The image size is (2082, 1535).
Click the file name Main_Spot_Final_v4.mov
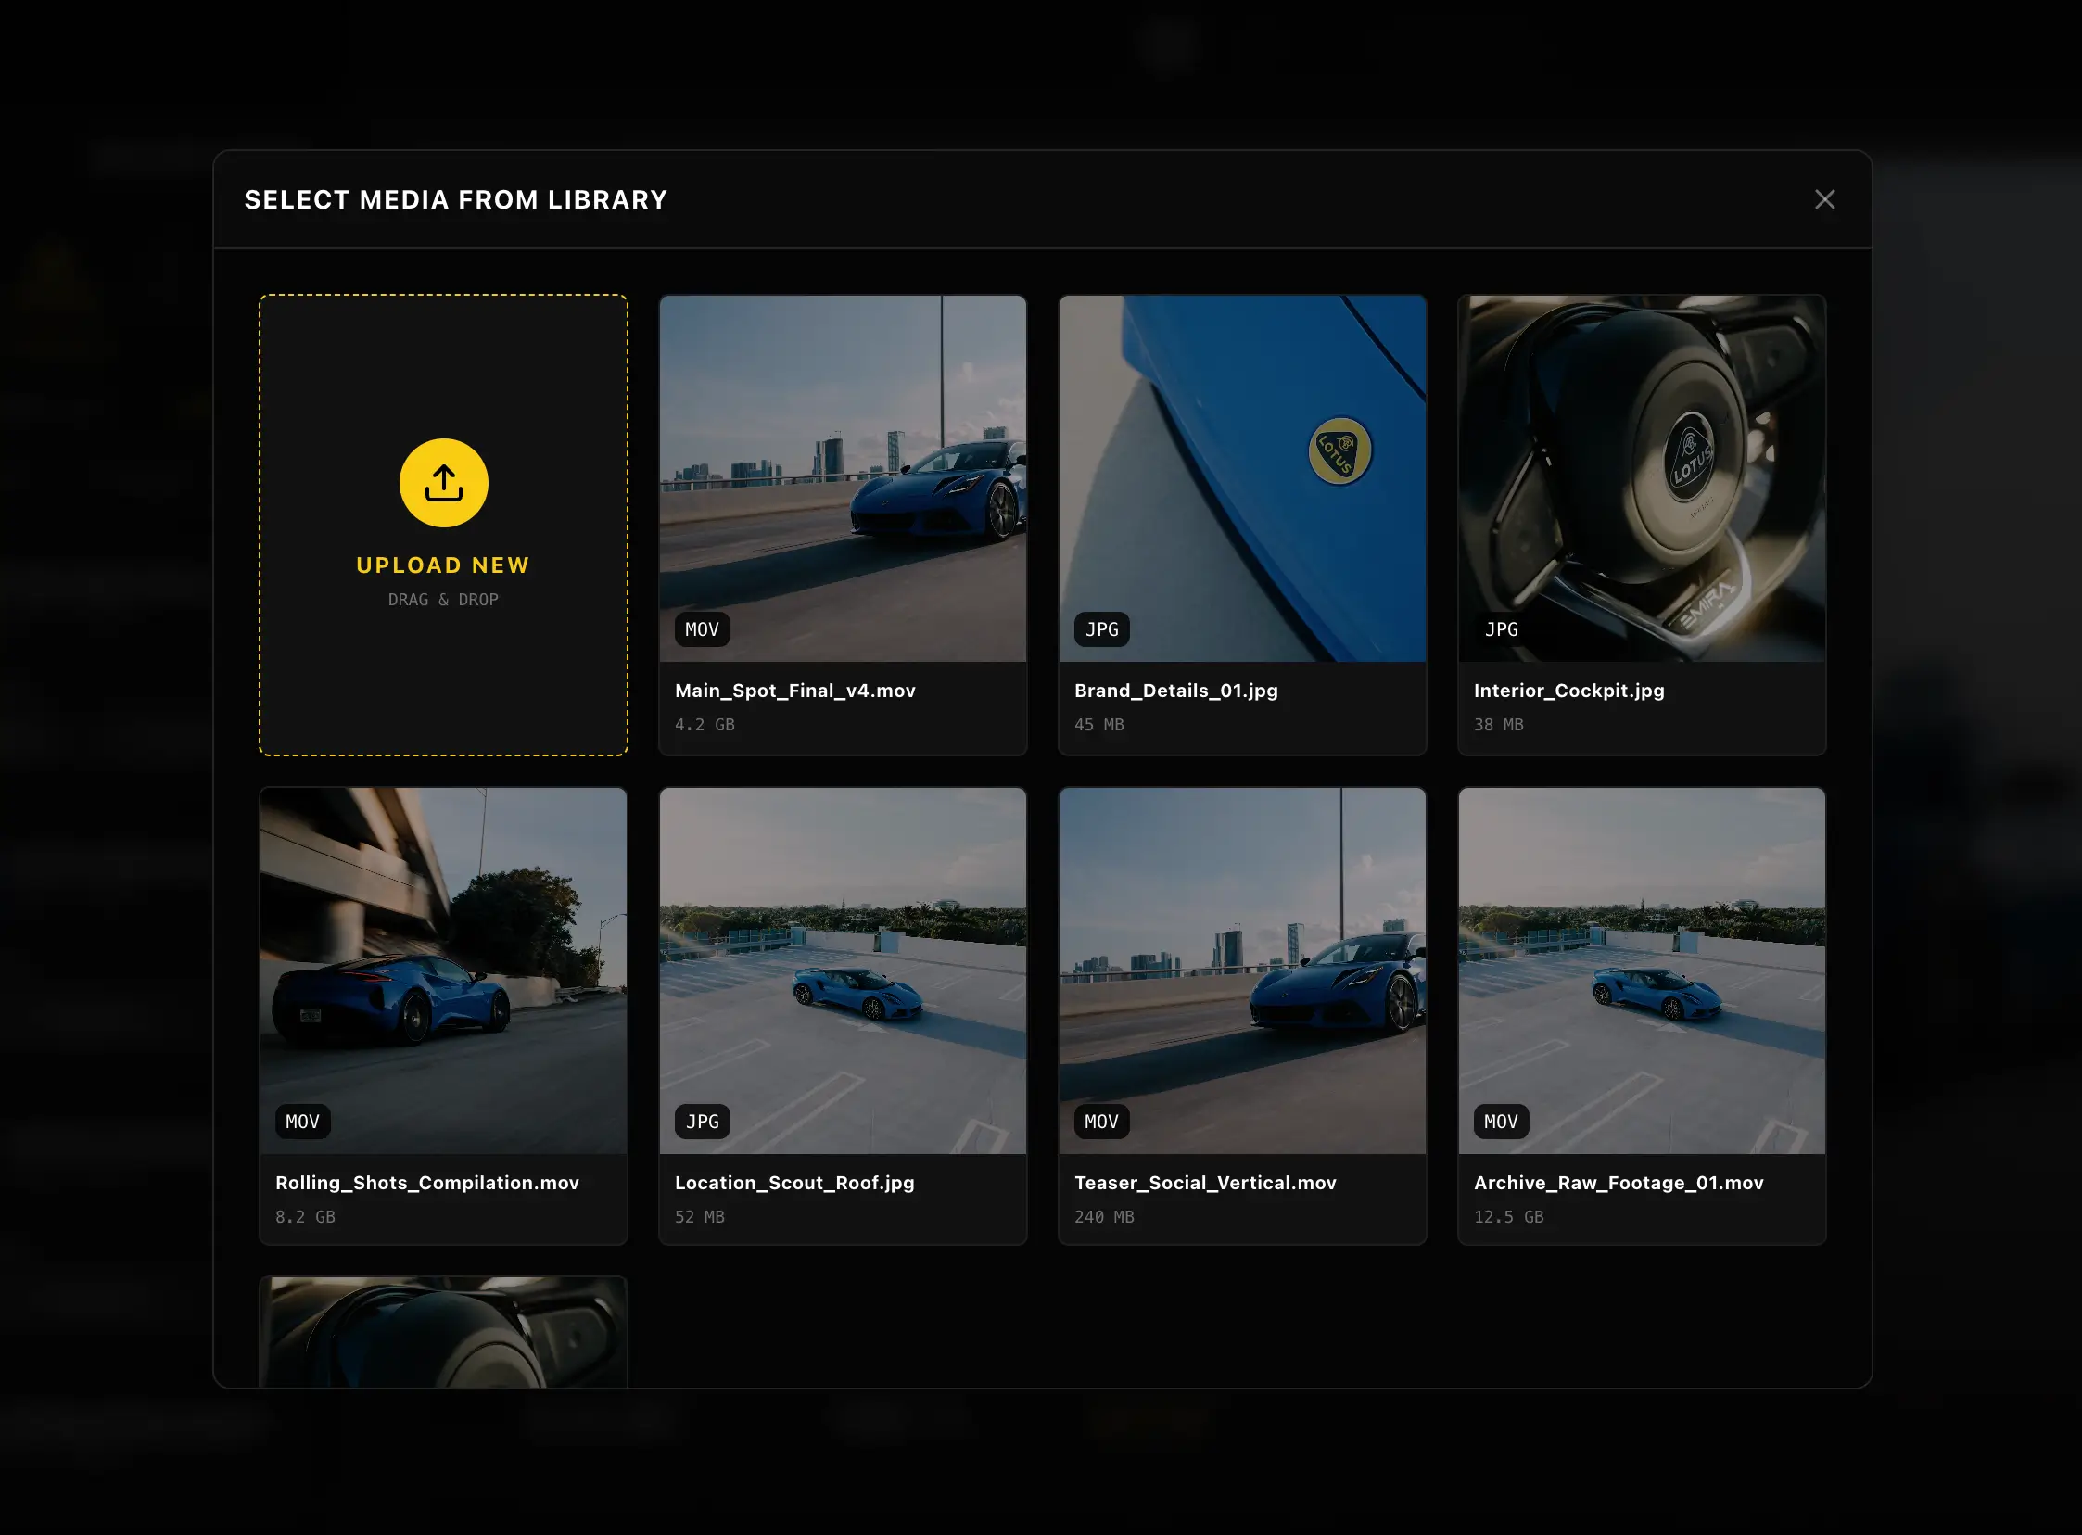[x=795, y=691]
